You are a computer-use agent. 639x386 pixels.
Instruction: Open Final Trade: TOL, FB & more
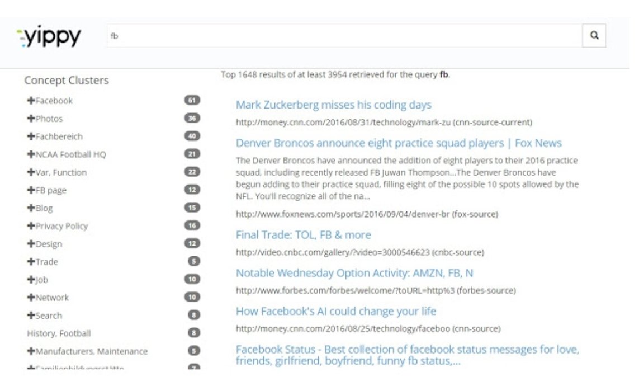click(x=303, y=235)
